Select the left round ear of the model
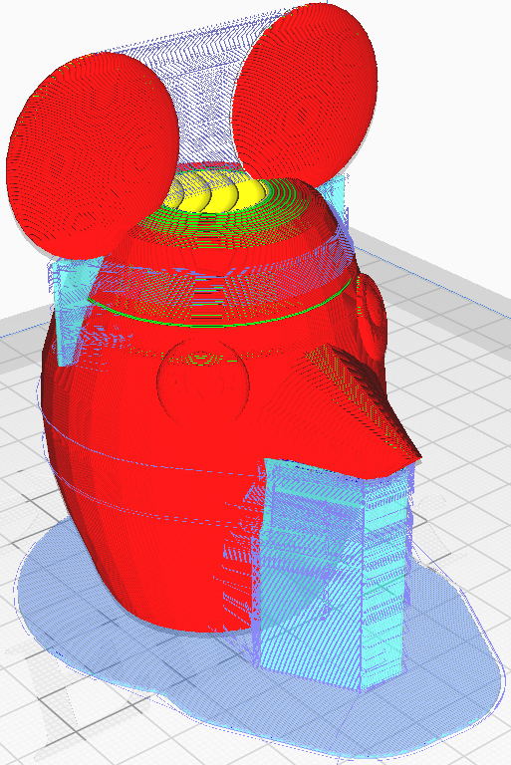The image size is (511, 765). point(92,155)
